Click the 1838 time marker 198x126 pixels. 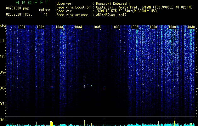coord(153,27)
